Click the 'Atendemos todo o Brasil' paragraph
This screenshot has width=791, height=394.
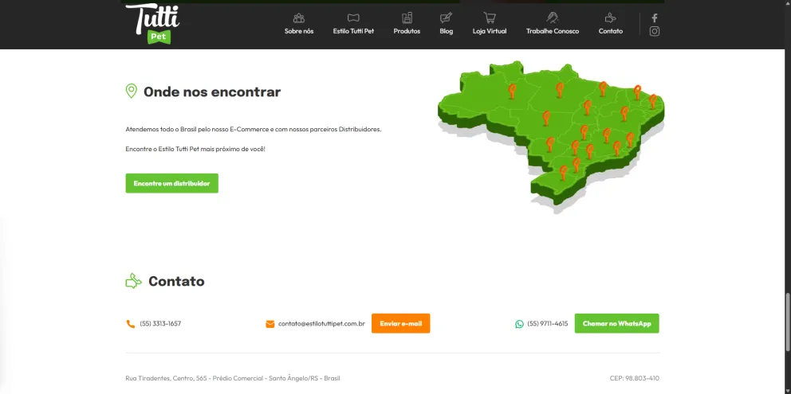click(254, 130)
